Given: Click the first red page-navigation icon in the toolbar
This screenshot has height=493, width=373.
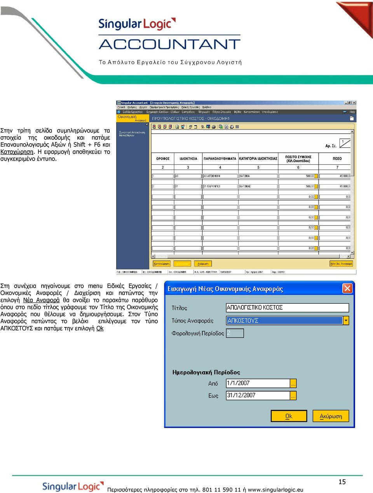Looking at the screenshot, I should pyautogui.click(x=154, y=127).
